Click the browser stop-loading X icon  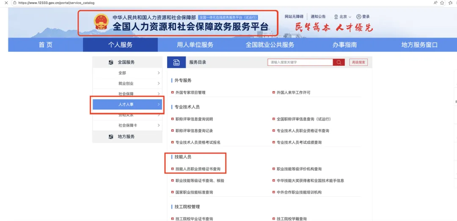pos(6,3)
